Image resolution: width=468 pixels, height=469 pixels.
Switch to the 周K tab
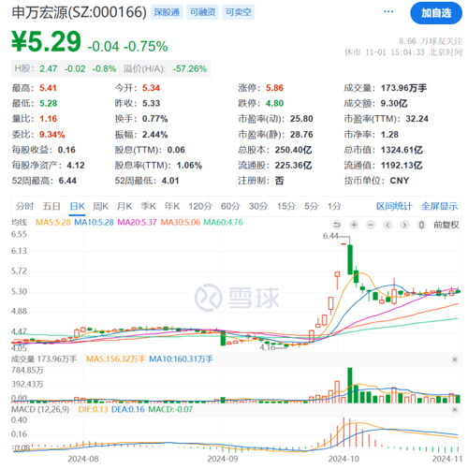pos(100,206)
